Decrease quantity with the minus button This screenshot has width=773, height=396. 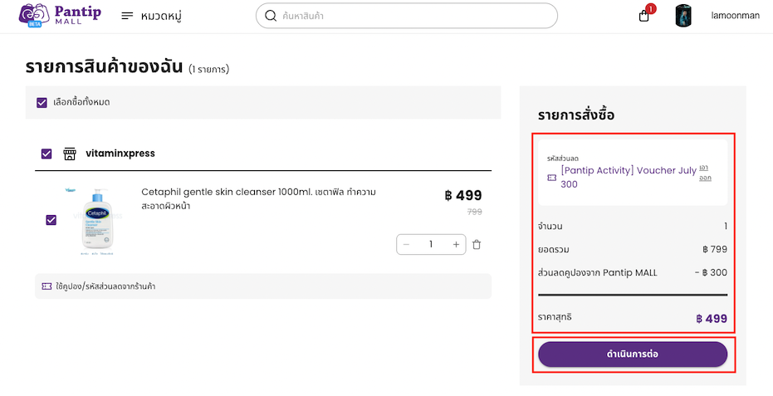tap(406, 245)
